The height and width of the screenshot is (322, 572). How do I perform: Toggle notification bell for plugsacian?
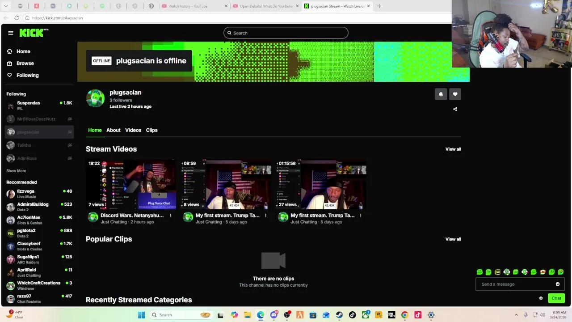tap(441, 94)
